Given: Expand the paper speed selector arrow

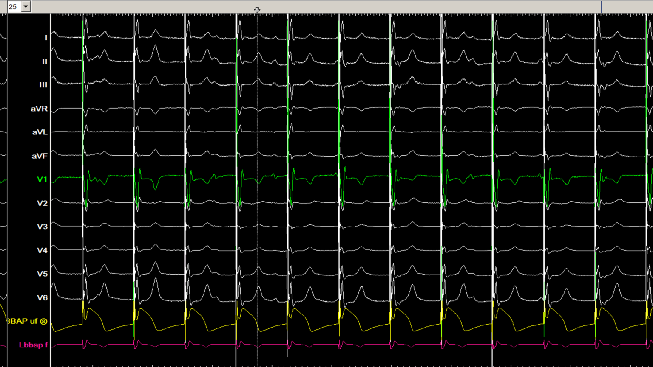Looking at the screenshot, I should pyautogui.click(x=26, y=6).
